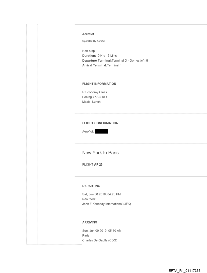Click the FLIGHT CONFIRMATION heading
Image resolution: width=207 pixels, height=273 pixels.
100,123
